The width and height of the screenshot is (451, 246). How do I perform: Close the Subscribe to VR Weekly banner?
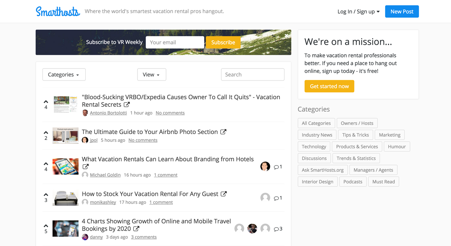[286, 36]
